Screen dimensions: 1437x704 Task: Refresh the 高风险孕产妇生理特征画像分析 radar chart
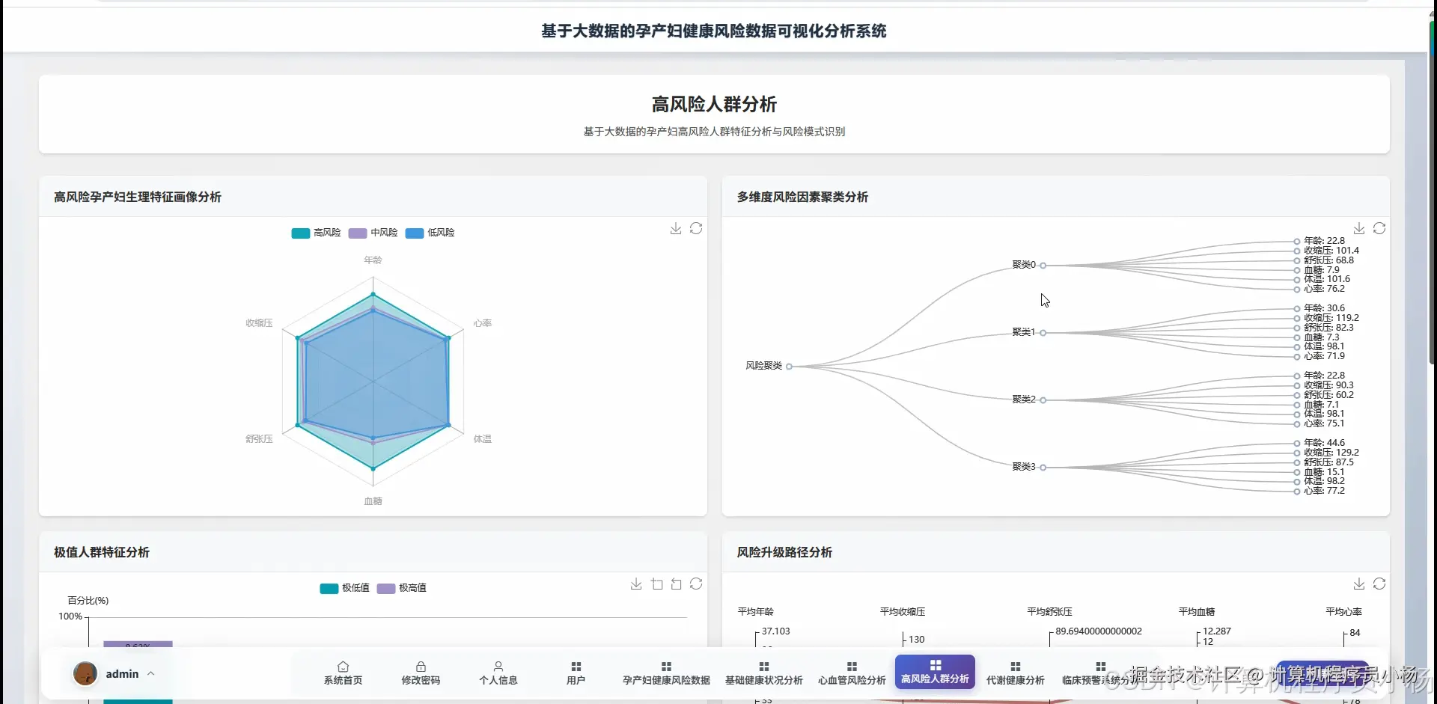point(696,228)
